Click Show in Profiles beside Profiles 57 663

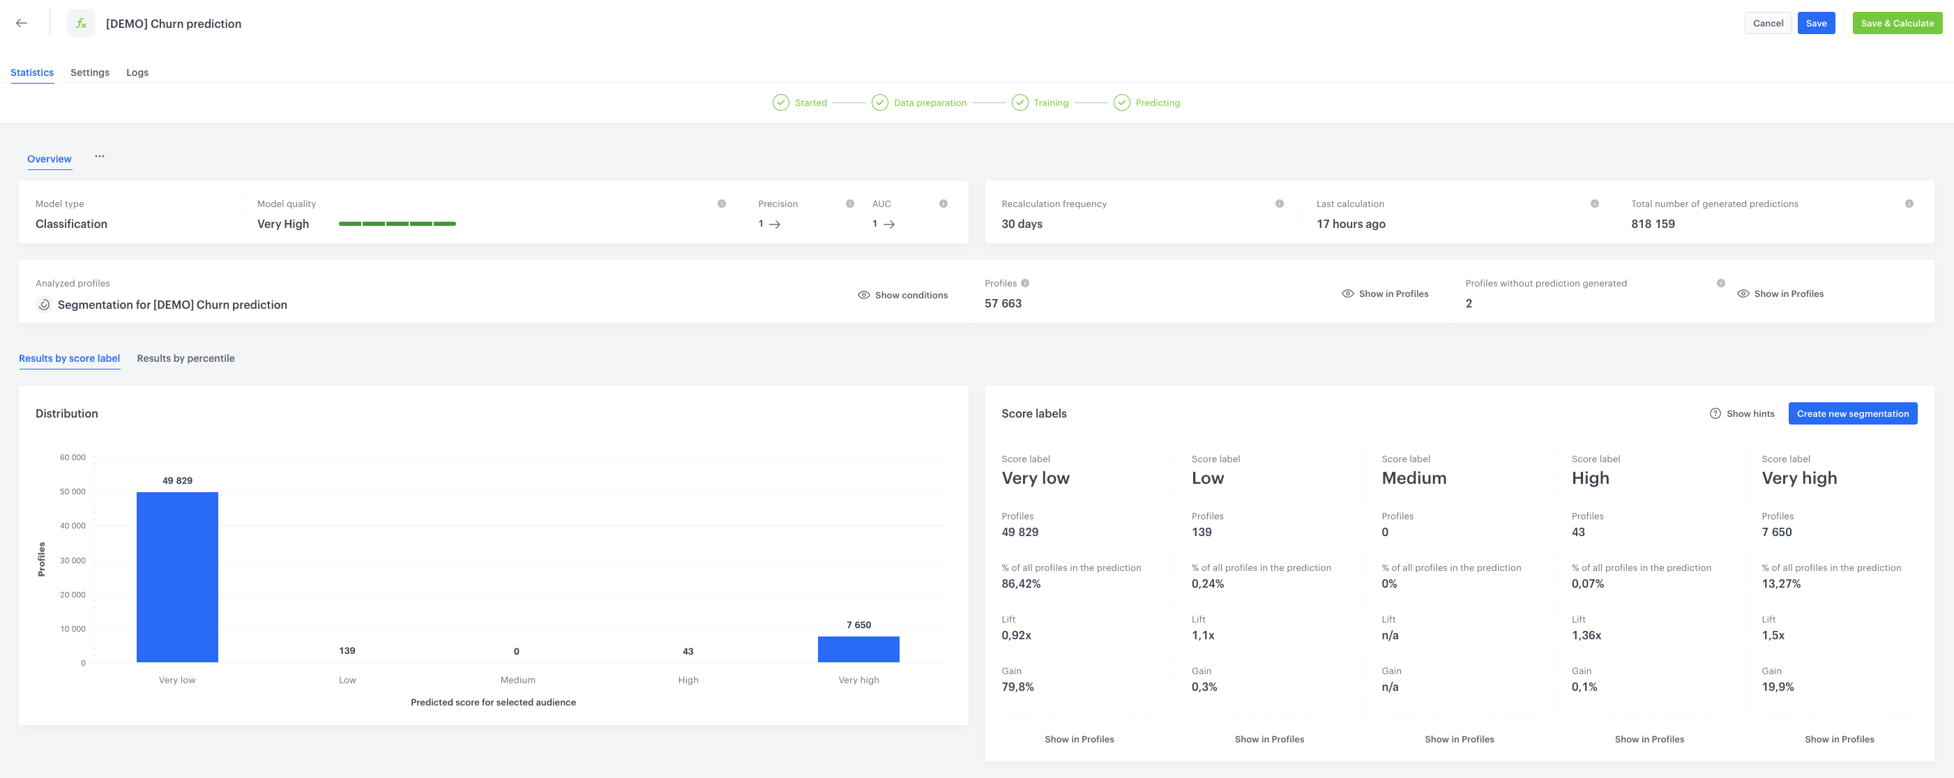coord(1384,294)
